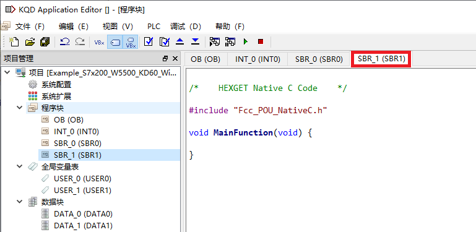Select the 项目 root project entry
Screen dimensions: 476x232
point(103,73)
